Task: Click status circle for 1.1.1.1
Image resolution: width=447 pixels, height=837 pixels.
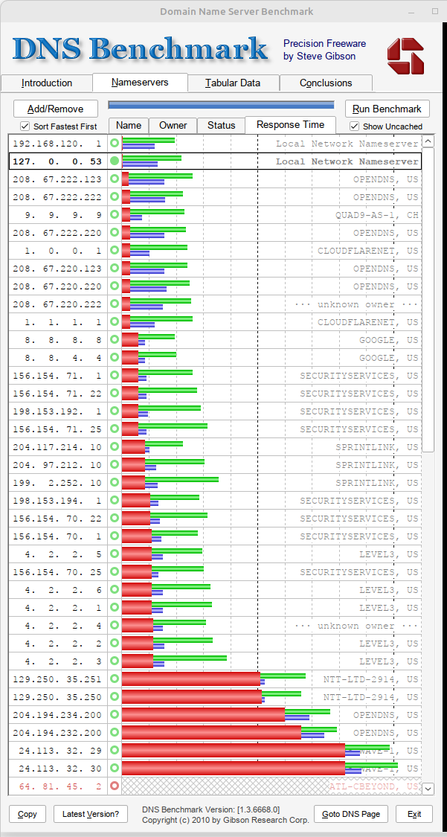Action: [114, 322]
